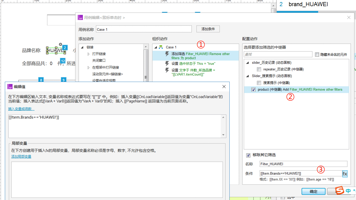Click the 条件 expression field
Image resolution: width=356 pixels, height=200 pixels.
point(301,173)
